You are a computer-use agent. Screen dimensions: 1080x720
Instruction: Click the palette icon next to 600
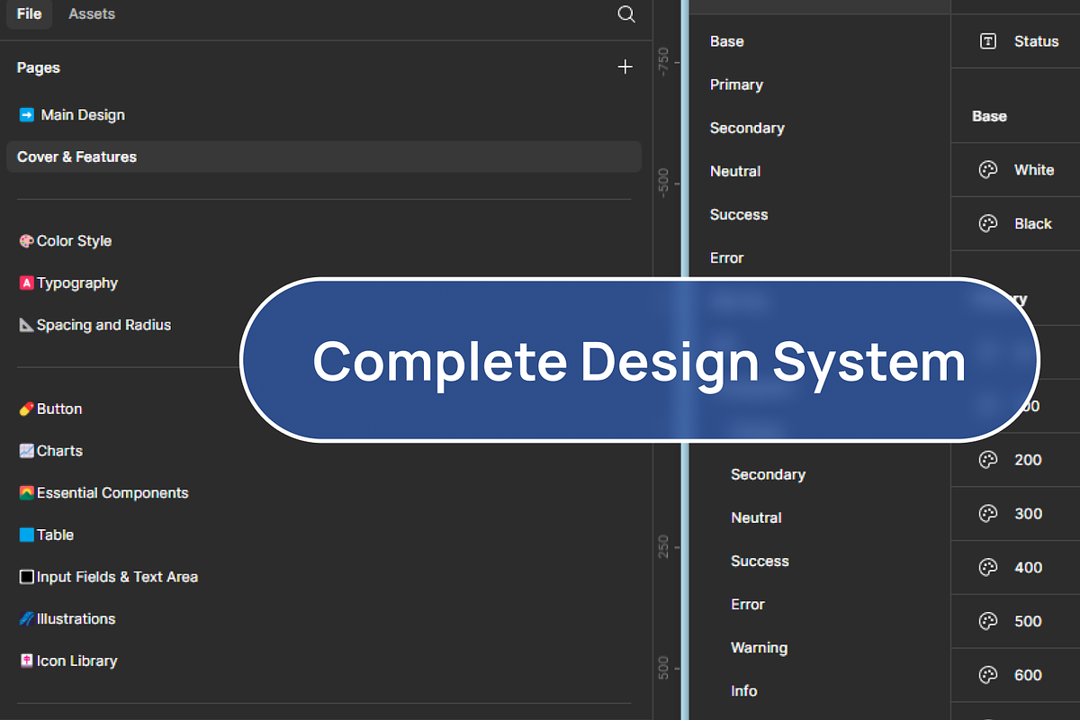pyautogui.click(x=988, y=675)
